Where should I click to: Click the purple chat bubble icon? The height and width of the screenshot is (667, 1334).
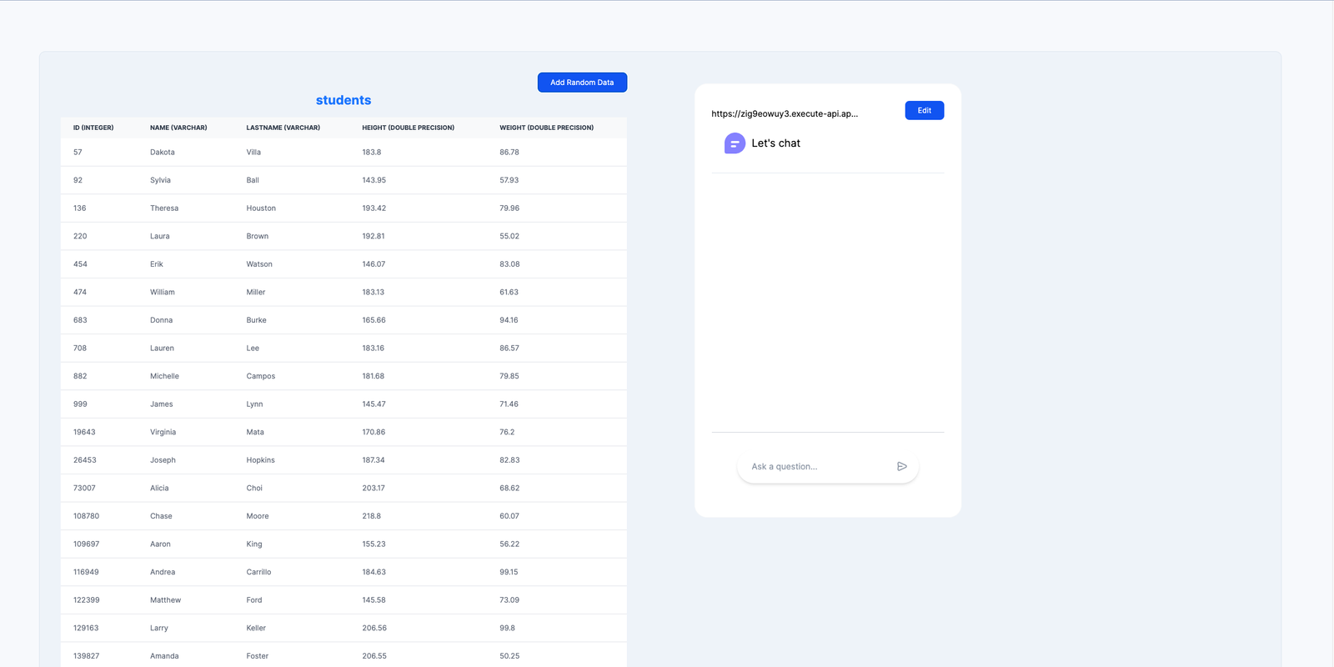pyautogui.click(x=735, y=143)
